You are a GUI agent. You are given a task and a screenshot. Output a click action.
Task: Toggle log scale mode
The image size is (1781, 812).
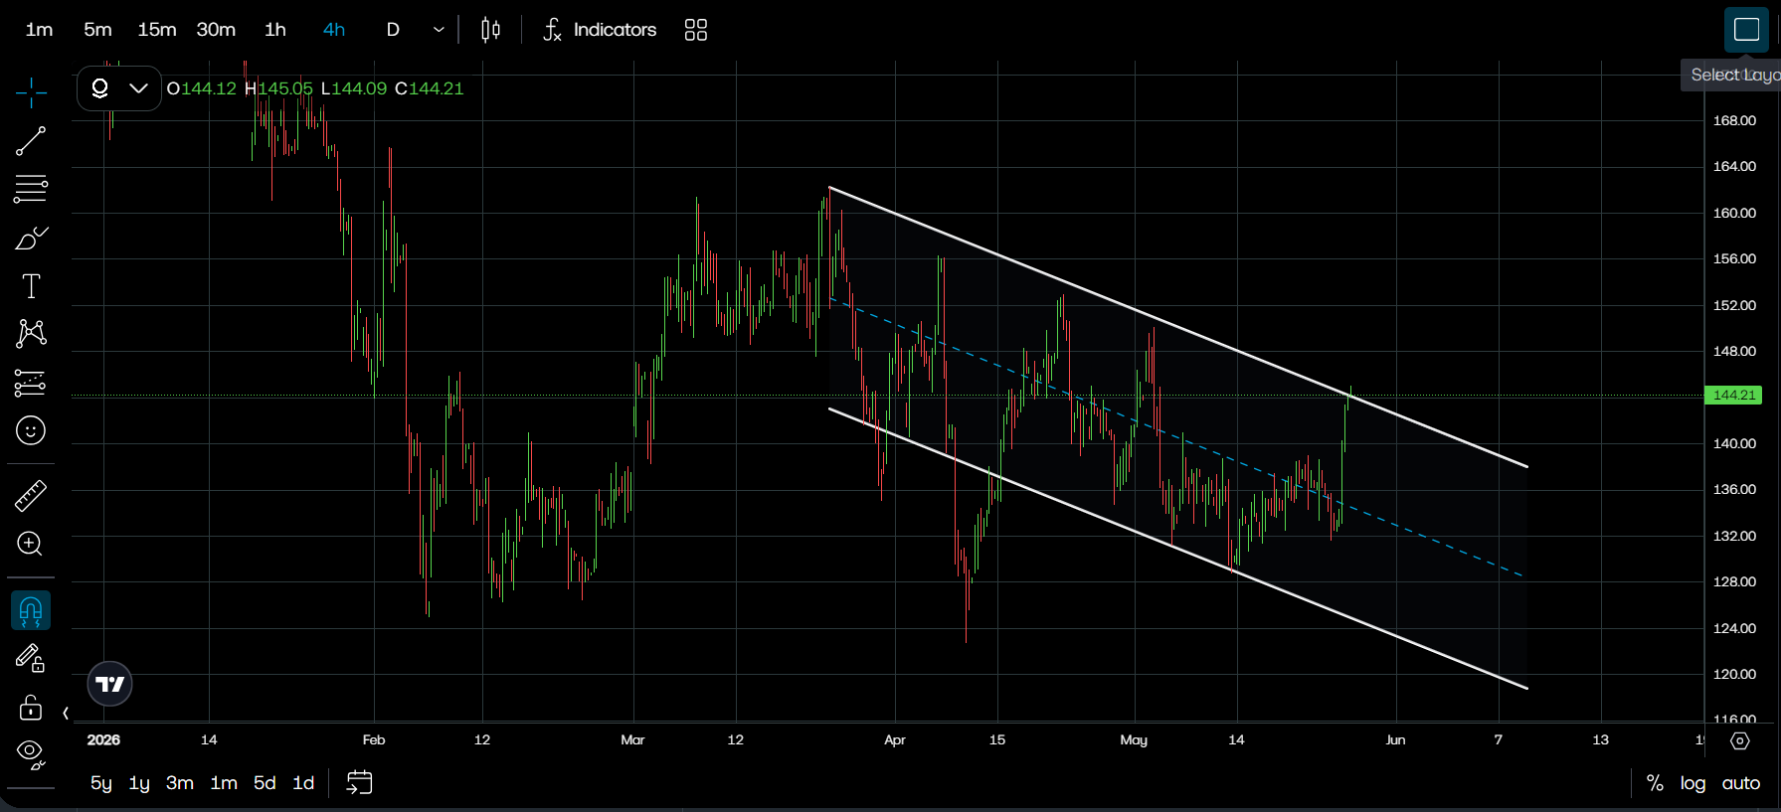click(x=1692, y=783)
